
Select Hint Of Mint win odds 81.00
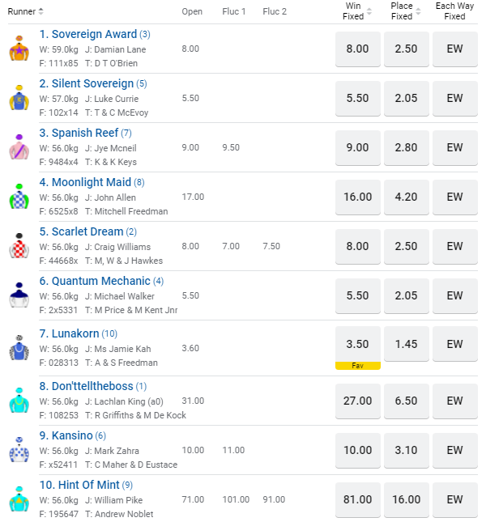(x=357, y=499)
